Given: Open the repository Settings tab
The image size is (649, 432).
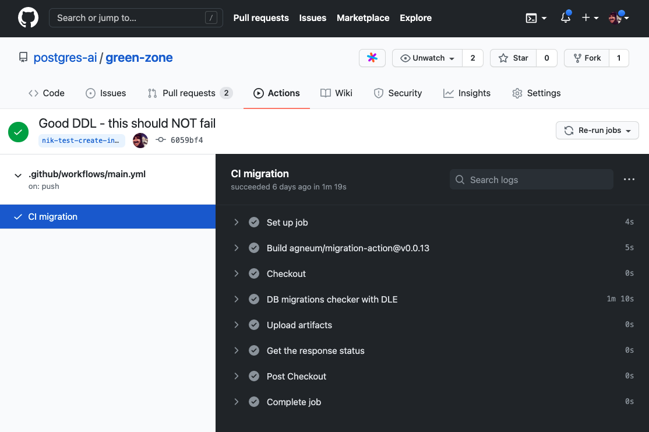Looking at the screenshot, I should [x=537, y=93].
